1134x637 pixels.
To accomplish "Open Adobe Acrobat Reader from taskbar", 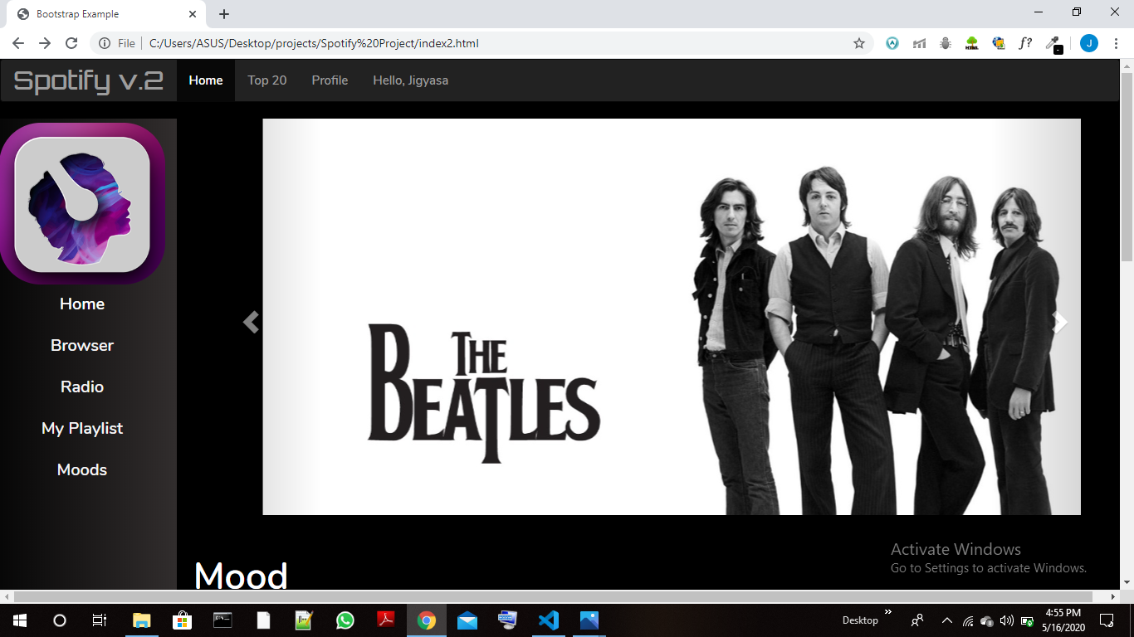I will pyautogui.click(x=385, y=620).
